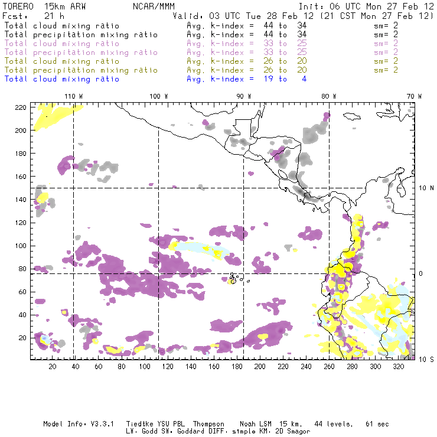Click the "0" equator latitude label
437x437 pixels.
(421, 273)
